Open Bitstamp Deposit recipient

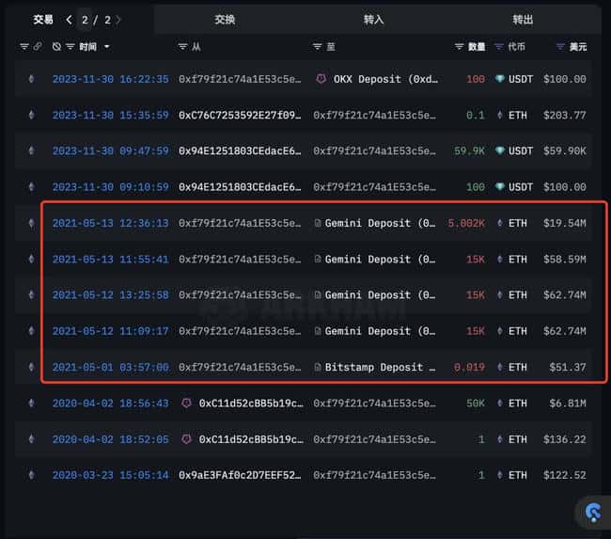pyautogui.click(x=381, y=367)
